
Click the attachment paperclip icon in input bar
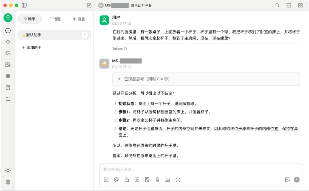pyautogui.click(x=157, y=180)
